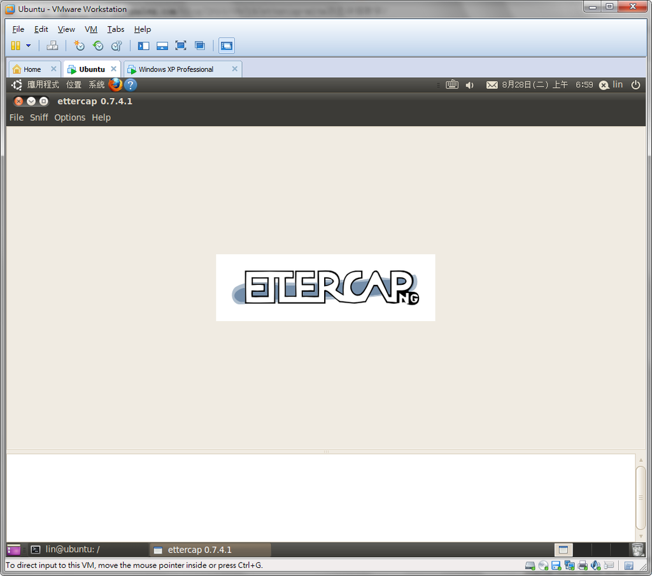Open ettercap File menu
652x576 pixels.
click(17, 117)
